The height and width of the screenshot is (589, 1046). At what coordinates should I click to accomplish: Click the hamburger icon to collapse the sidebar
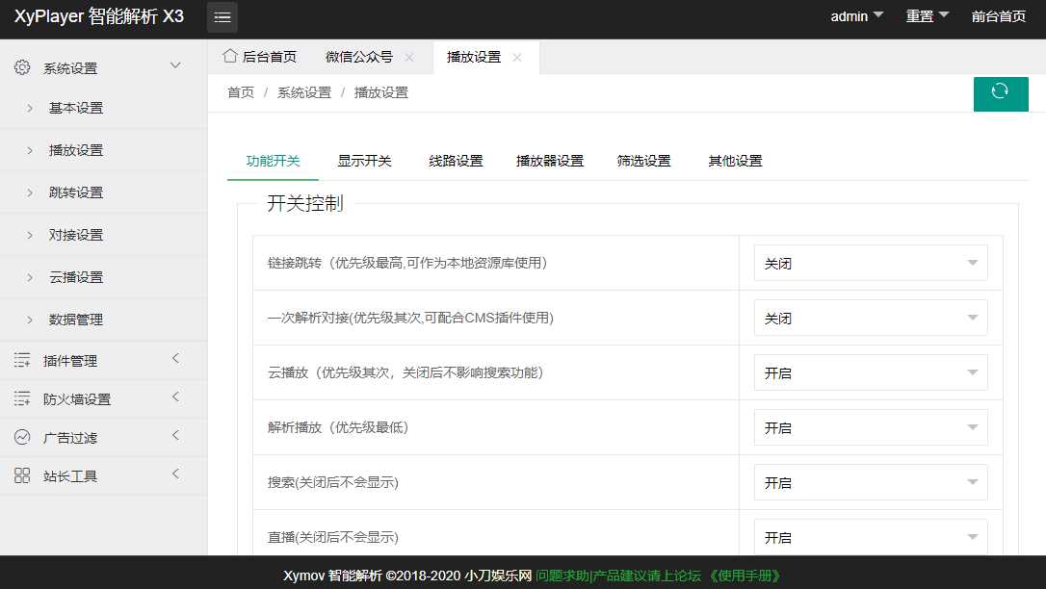(222, 16)
